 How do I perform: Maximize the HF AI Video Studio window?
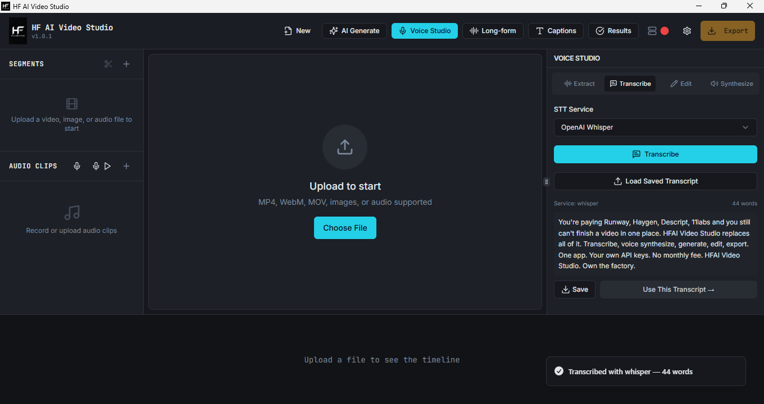point(724,6)
